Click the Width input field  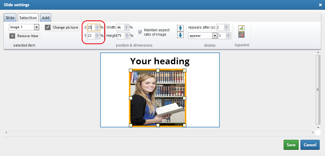pyautogui.click(x=120, y=27)
